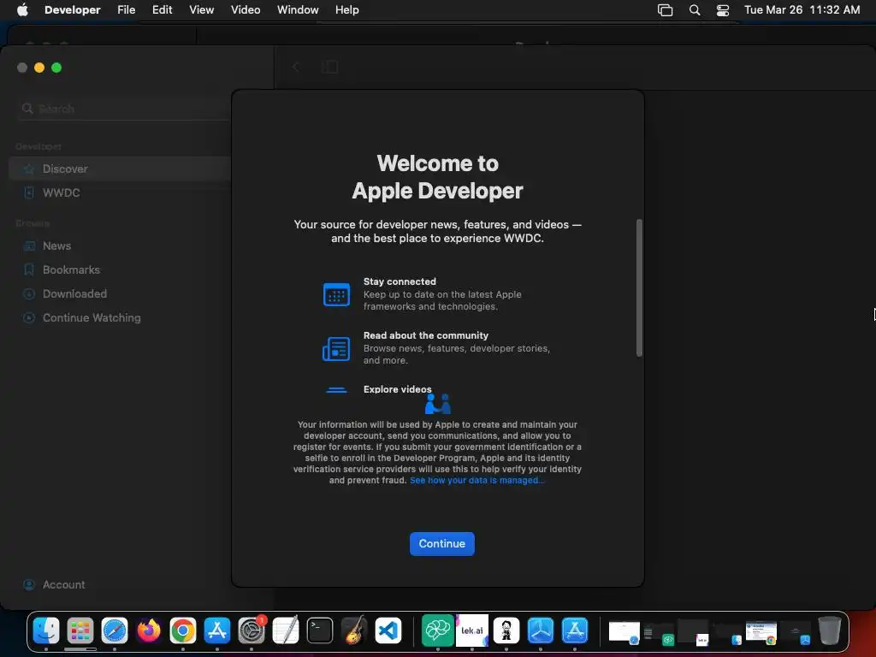The width and height of the screenshot is (876, 657).
Task: Open the lek.ai app from the Dock
Action: tap(472, 630)
